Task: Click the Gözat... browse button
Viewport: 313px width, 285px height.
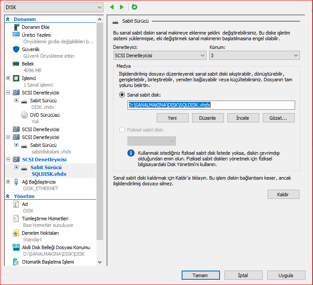Action: point(279,118)
